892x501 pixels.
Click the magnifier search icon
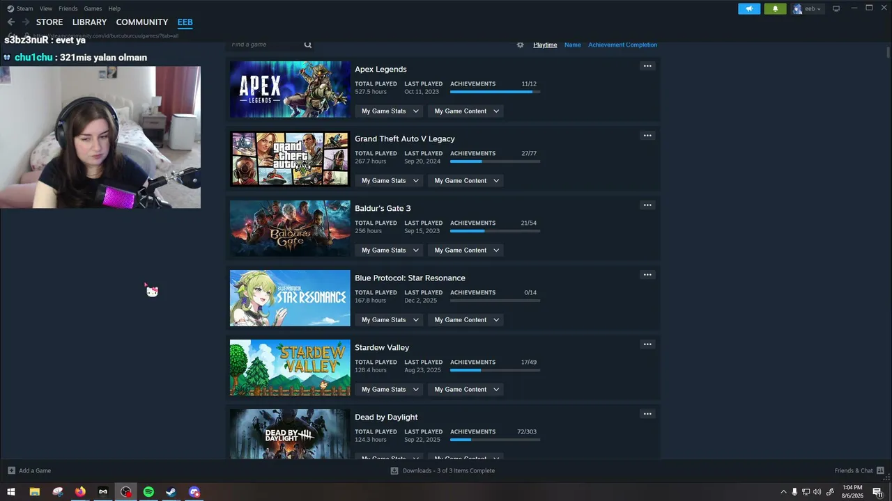point(308,45)
